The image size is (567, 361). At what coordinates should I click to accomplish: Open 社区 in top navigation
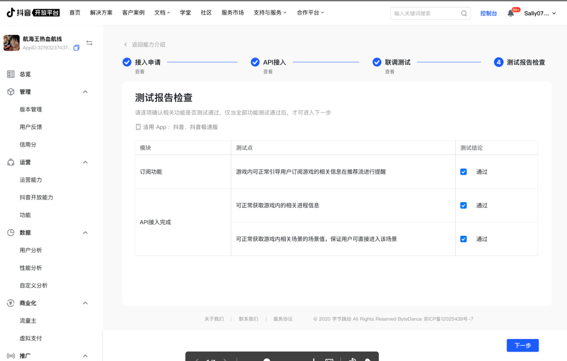(x=206, y=13)
